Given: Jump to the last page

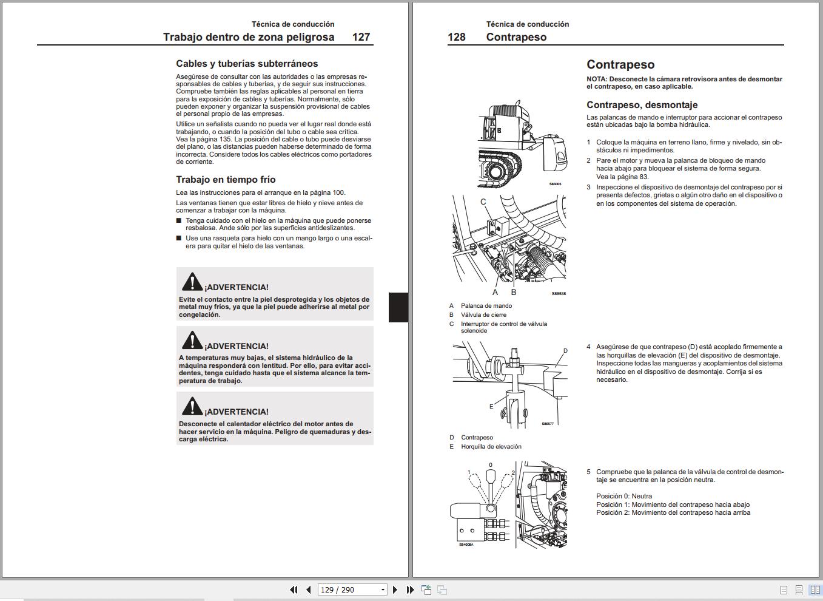Looking at the screenshot, I should point(410,589).
